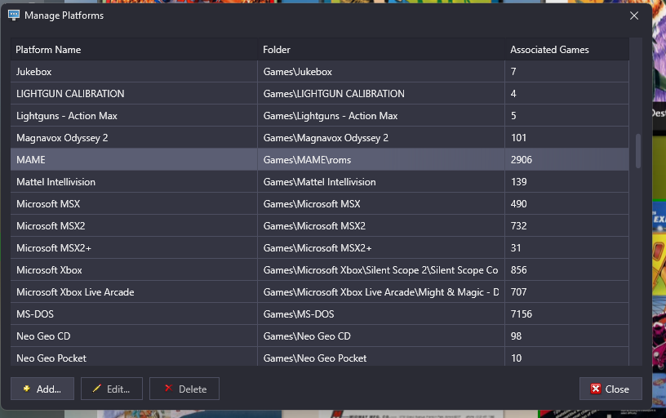Viewport: 666px width, 418px height.
Task: Click folder cell Games\MAME\roms
Action: click(x=381, y=160)
